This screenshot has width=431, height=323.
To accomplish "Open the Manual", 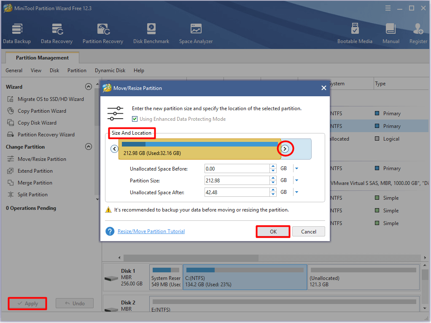I will (391, 33).
